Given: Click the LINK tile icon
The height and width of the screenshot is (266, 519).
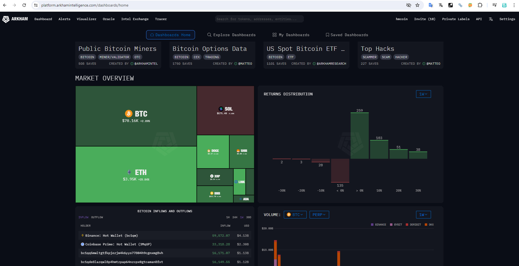Looking at the screenshot, I should [x=236, y=182].
